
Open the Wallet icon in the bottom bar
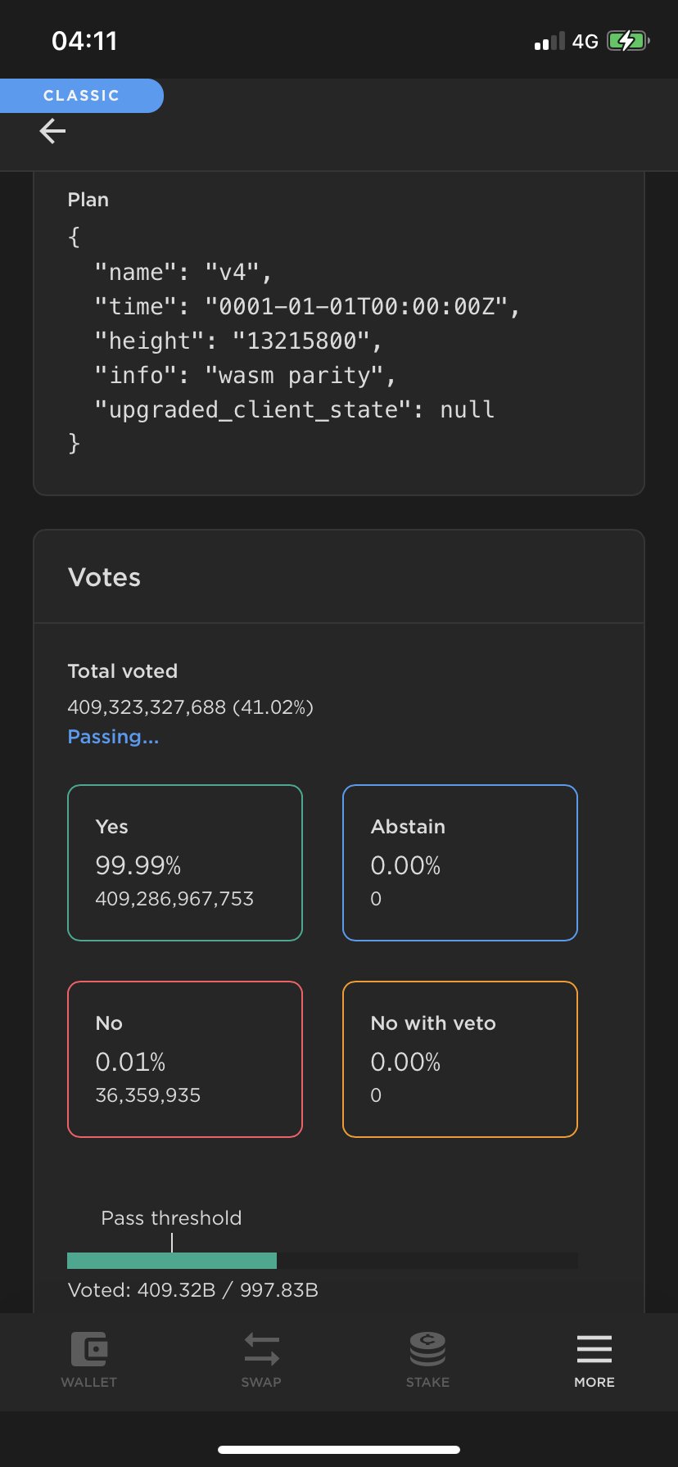[x=88, y=1350]
